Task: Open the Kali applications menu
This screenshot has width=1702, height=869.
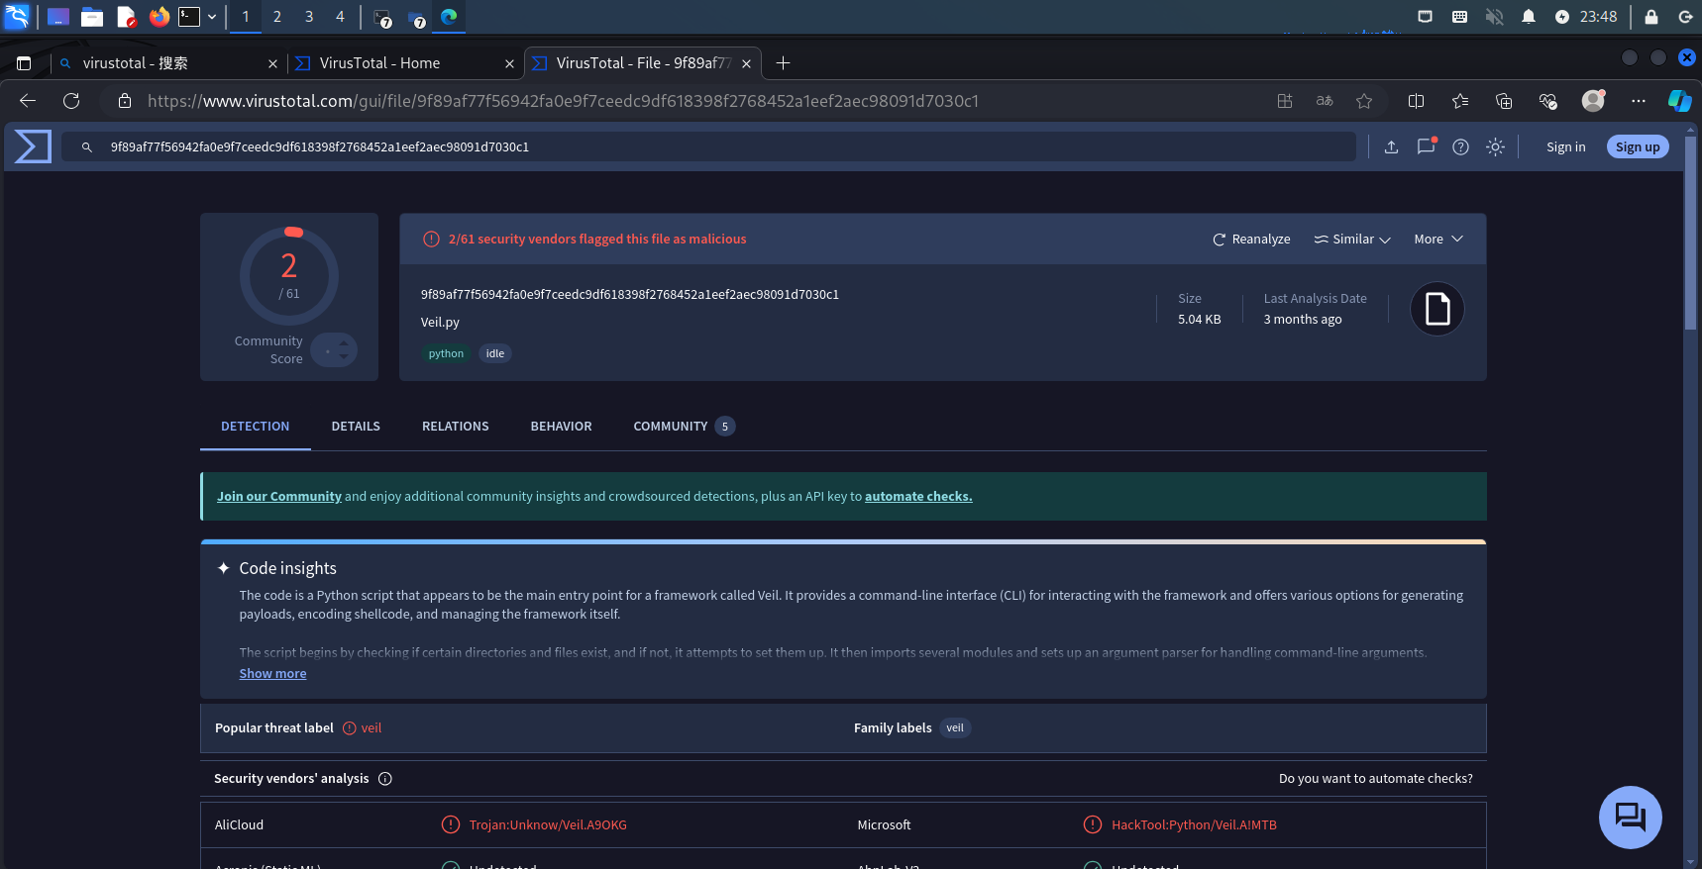Action: [x=18, y=17]
